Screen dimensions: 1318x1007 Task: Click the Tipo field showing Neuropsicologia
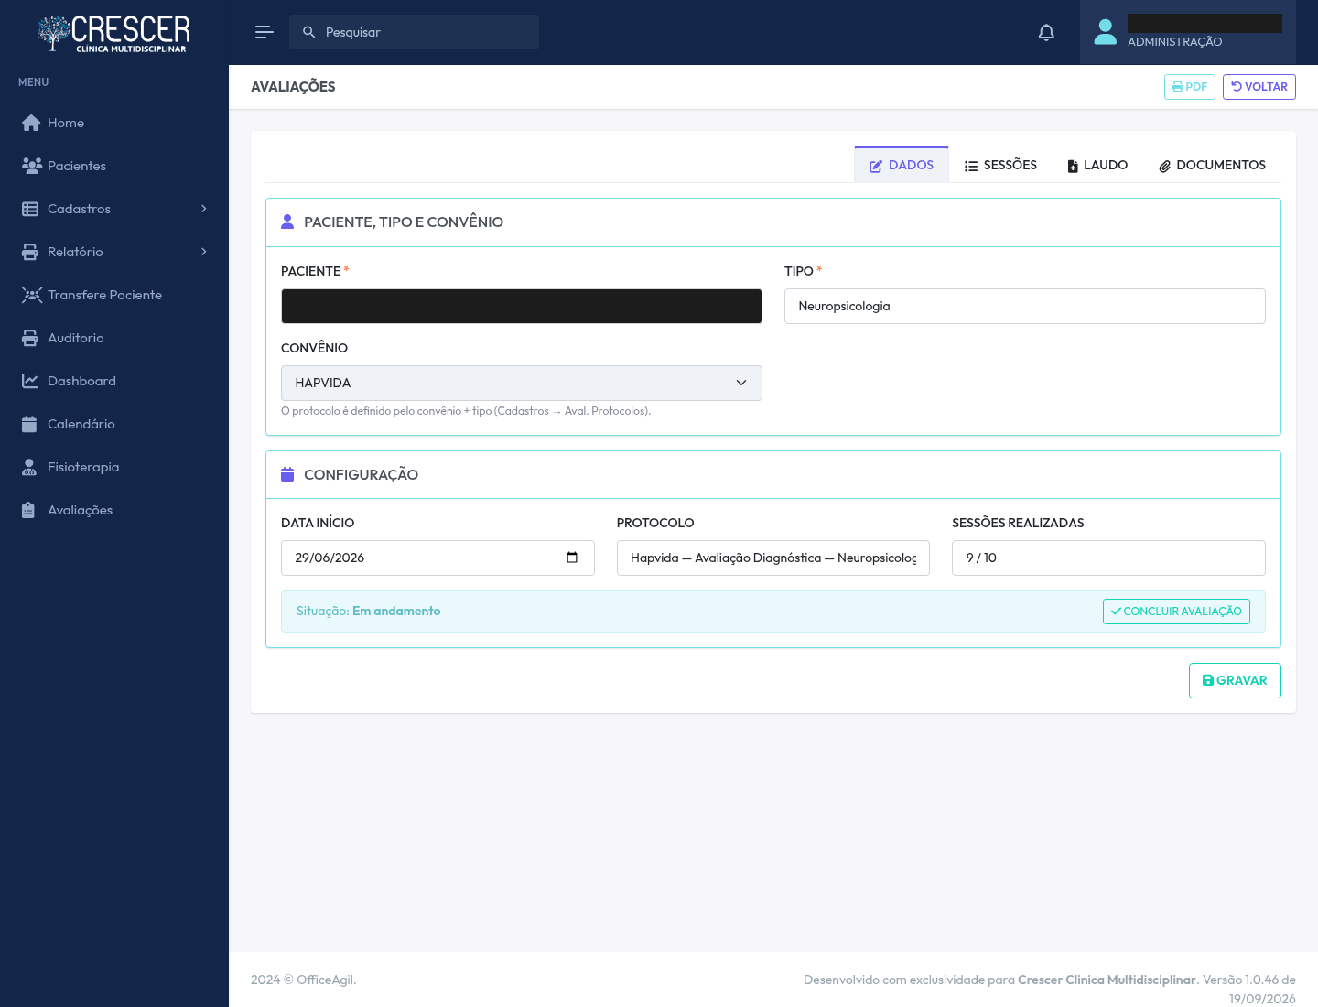point(1025,306)
